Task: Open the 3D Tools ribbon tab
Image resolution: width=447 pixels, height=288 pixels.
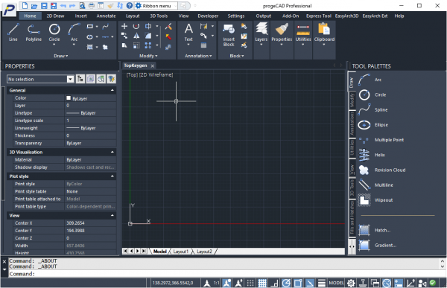Action: pyautogui.click(x=159, y=16)
